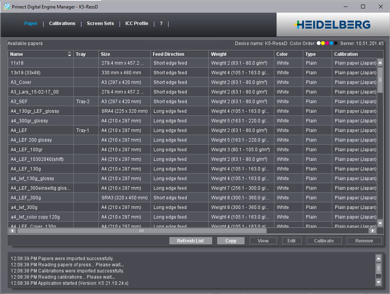390x294 pixels.
Task: Click the Prinect app icon in title bar
Action: click(7, 7)
